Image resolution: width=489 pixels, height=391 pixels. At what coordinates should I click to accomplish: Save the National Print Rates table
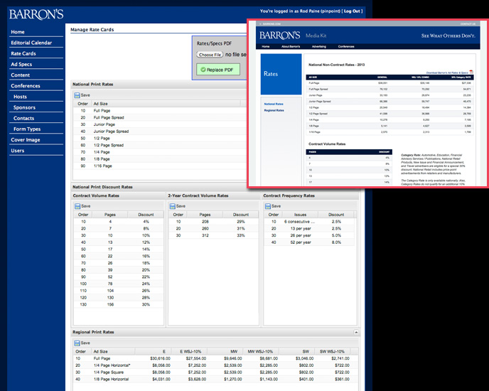click(82, 95)
